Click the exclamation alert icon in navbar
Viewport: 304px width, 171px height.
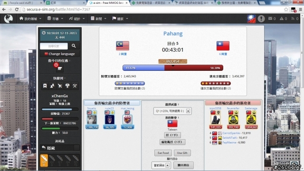pyautogui.click(x=261, y=19)
